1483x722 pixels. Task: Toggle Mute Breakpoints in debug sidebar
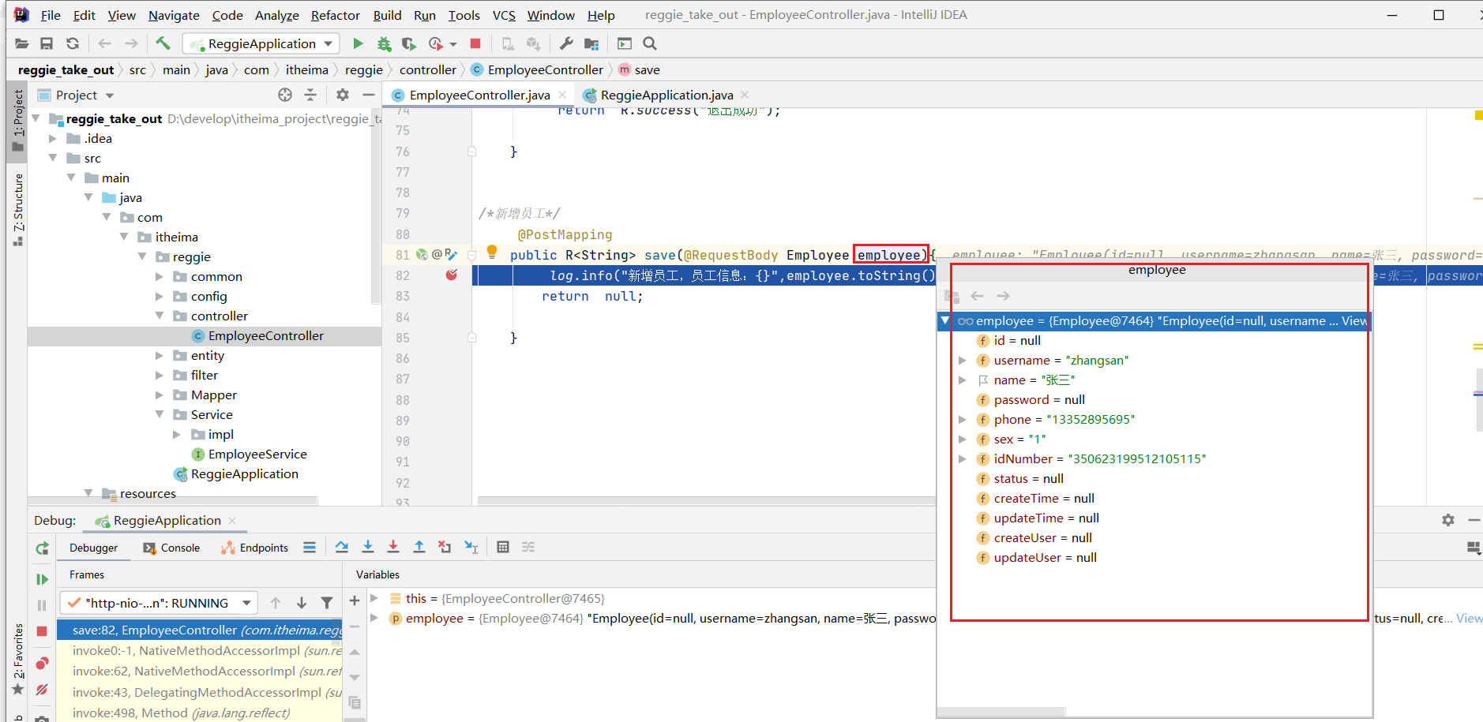[x=42, y=690]
